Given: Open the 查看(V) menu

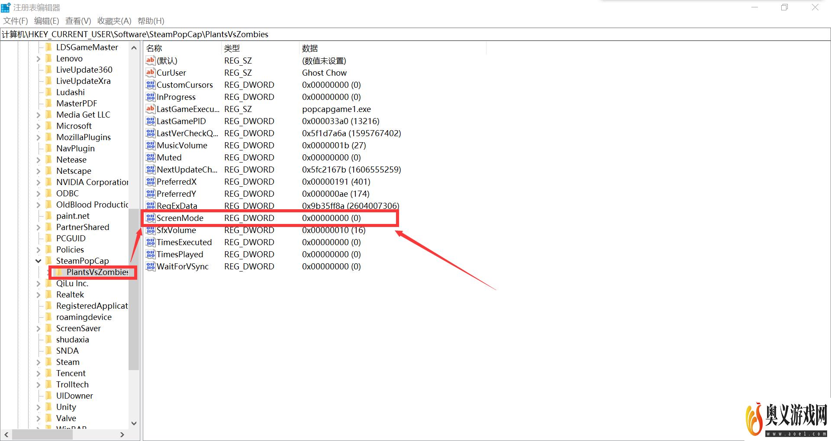Looking at the screenshot, I should (x=78, y=21).
